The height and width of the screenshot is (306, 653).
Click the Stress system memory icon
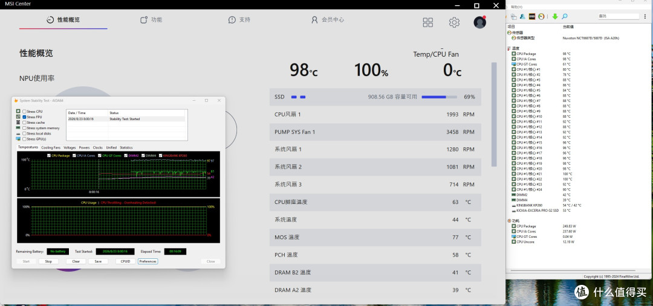[x=18, y=127]
